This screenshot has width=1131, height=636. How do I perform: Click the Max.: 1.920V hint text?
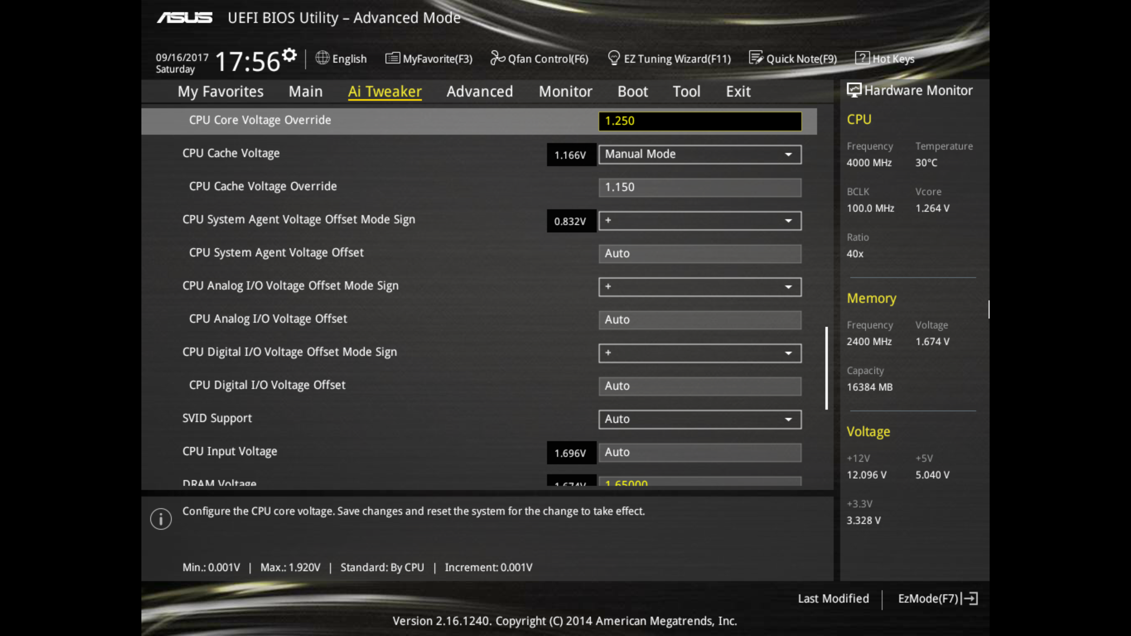[x=290, y=567]
